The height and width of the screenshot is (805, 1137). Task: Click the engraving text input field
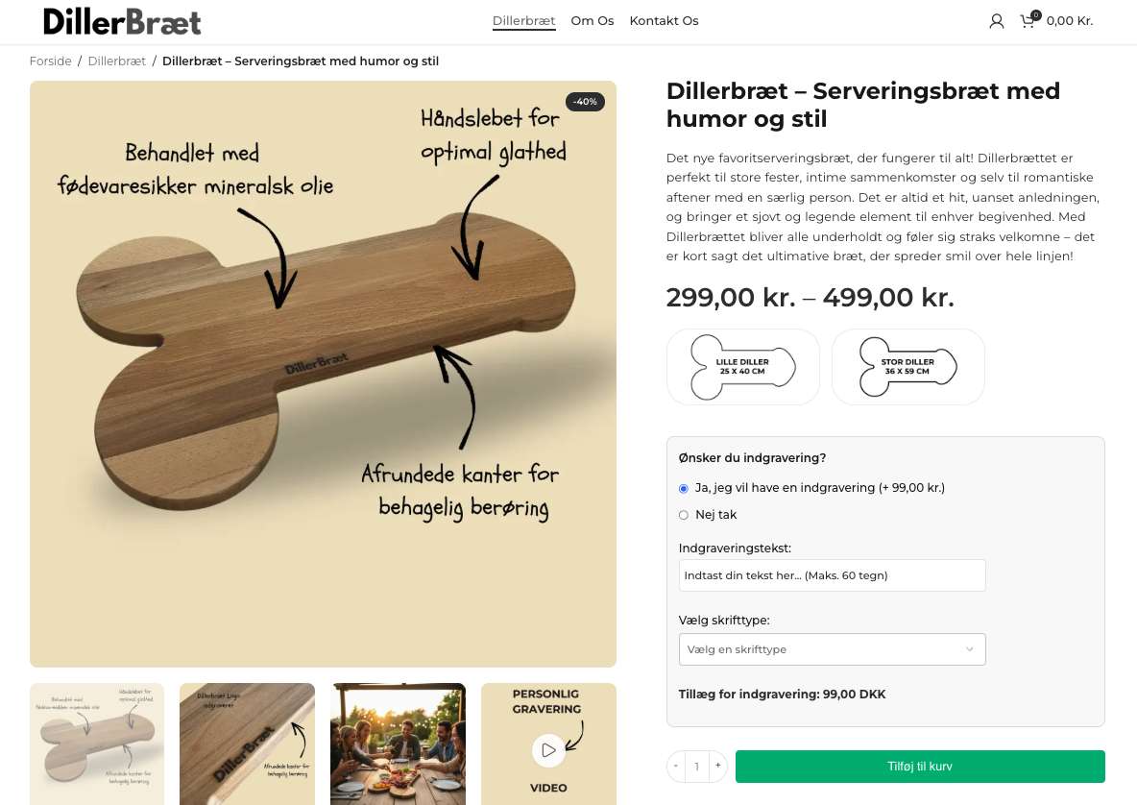tap(832, 575)
